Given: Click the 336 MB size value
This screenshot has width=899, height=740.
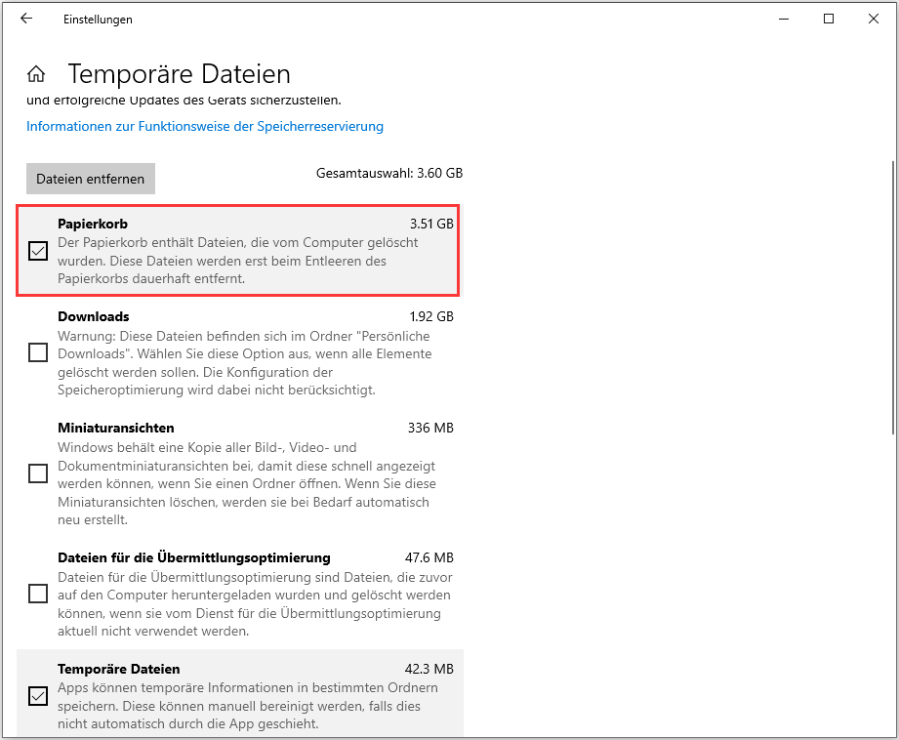Looking at the screenshot, I should coord(430,428).
